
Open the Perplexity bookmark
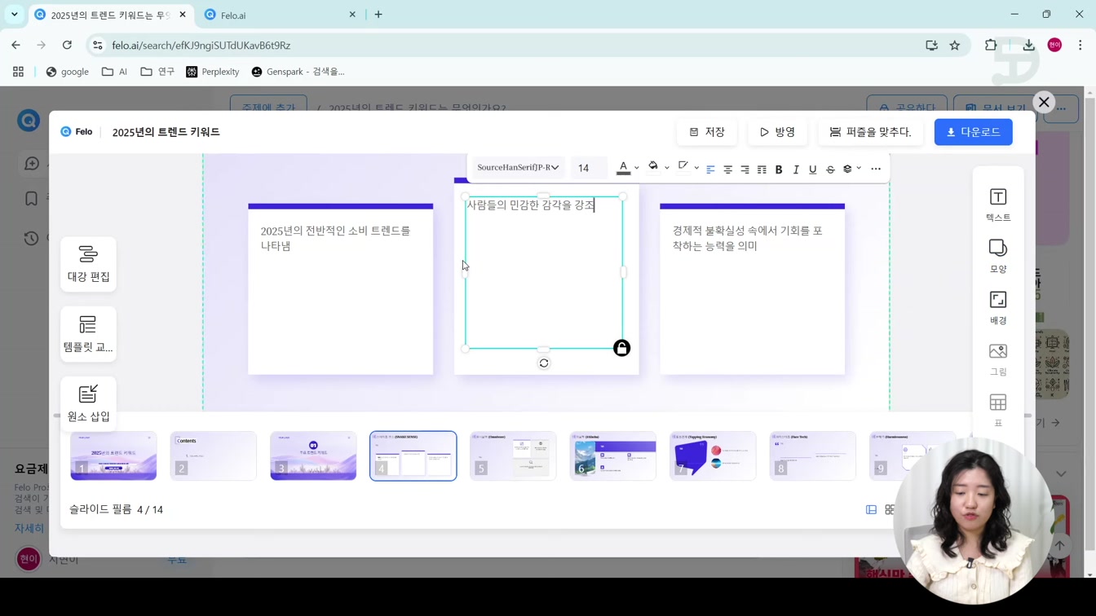[213, 72]
